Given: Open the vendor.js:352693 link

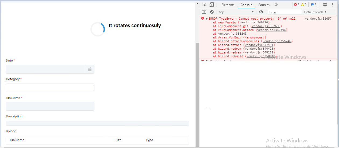Looking at the screenshot, I should pyautogui.click(x=266, y=26).
